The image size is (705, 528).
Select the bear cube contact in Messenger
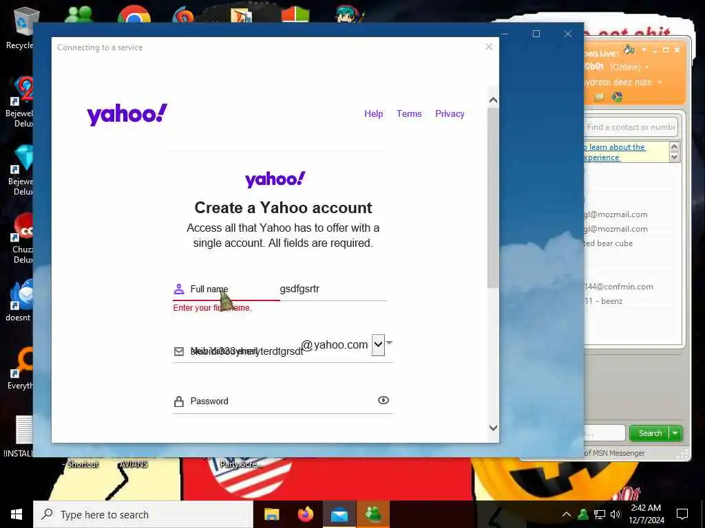[x=609, y=243]
